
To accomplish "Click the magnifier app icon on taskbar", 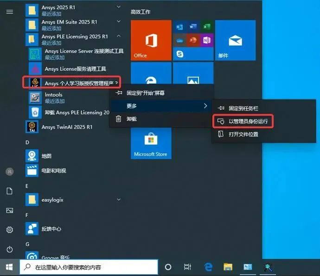I will [x=268, y=267].
